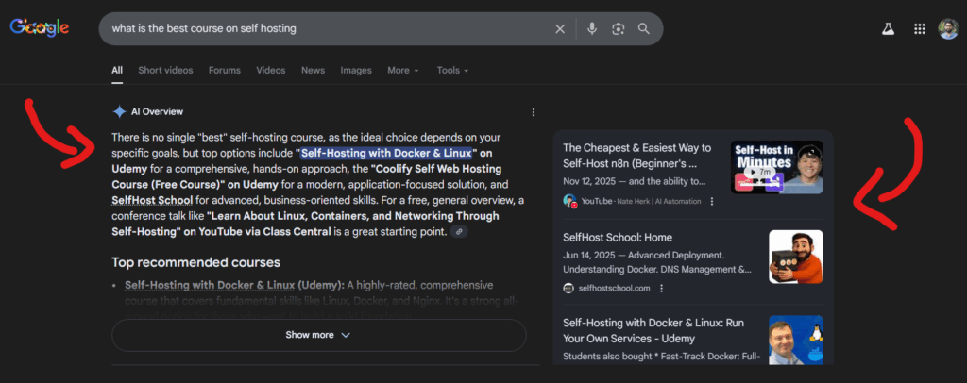
Task: Click Students also bought Fast-Track Docker snippet
Action: (x=662, y=357)
